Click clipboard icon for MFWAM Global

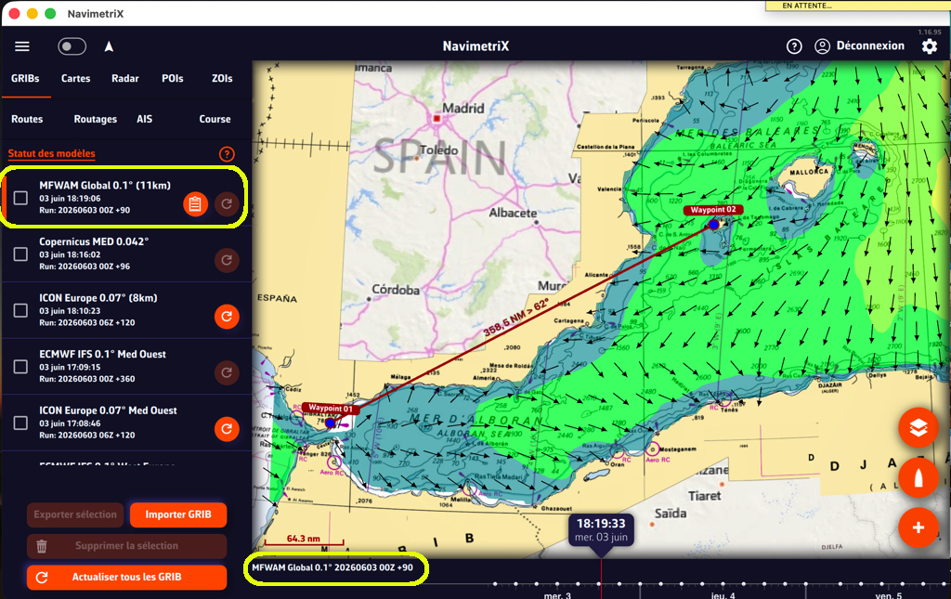(x=195, y=204)
